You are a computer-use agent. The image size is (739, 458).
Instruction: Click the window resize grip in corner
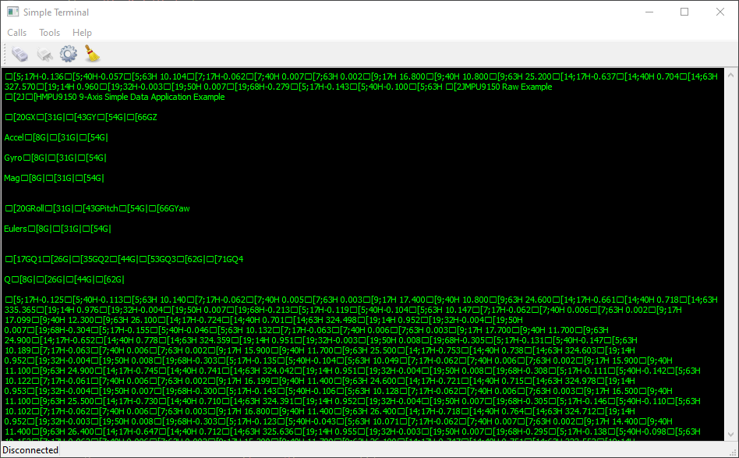coord(733,452)
